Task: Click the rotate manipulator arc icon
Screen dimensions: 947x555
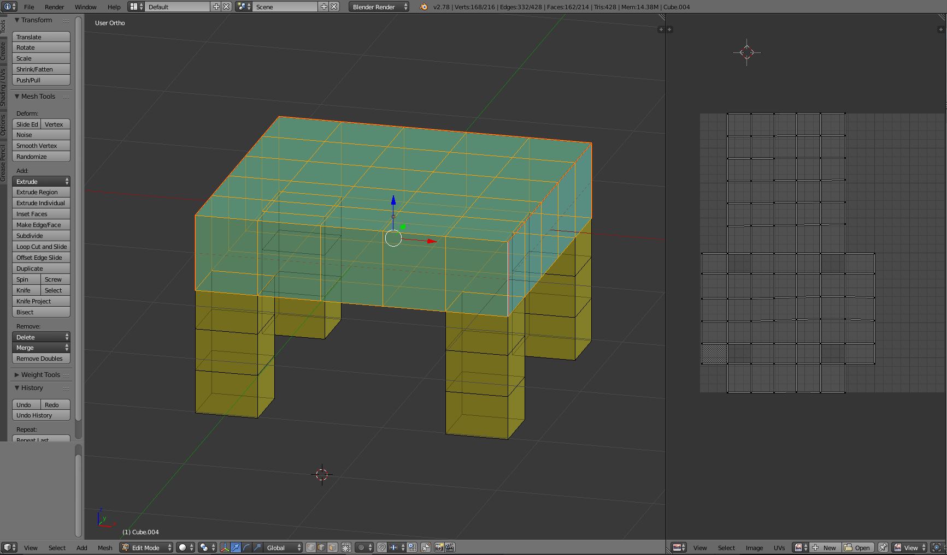Action: pyautogui.click(x=246, y=547)
